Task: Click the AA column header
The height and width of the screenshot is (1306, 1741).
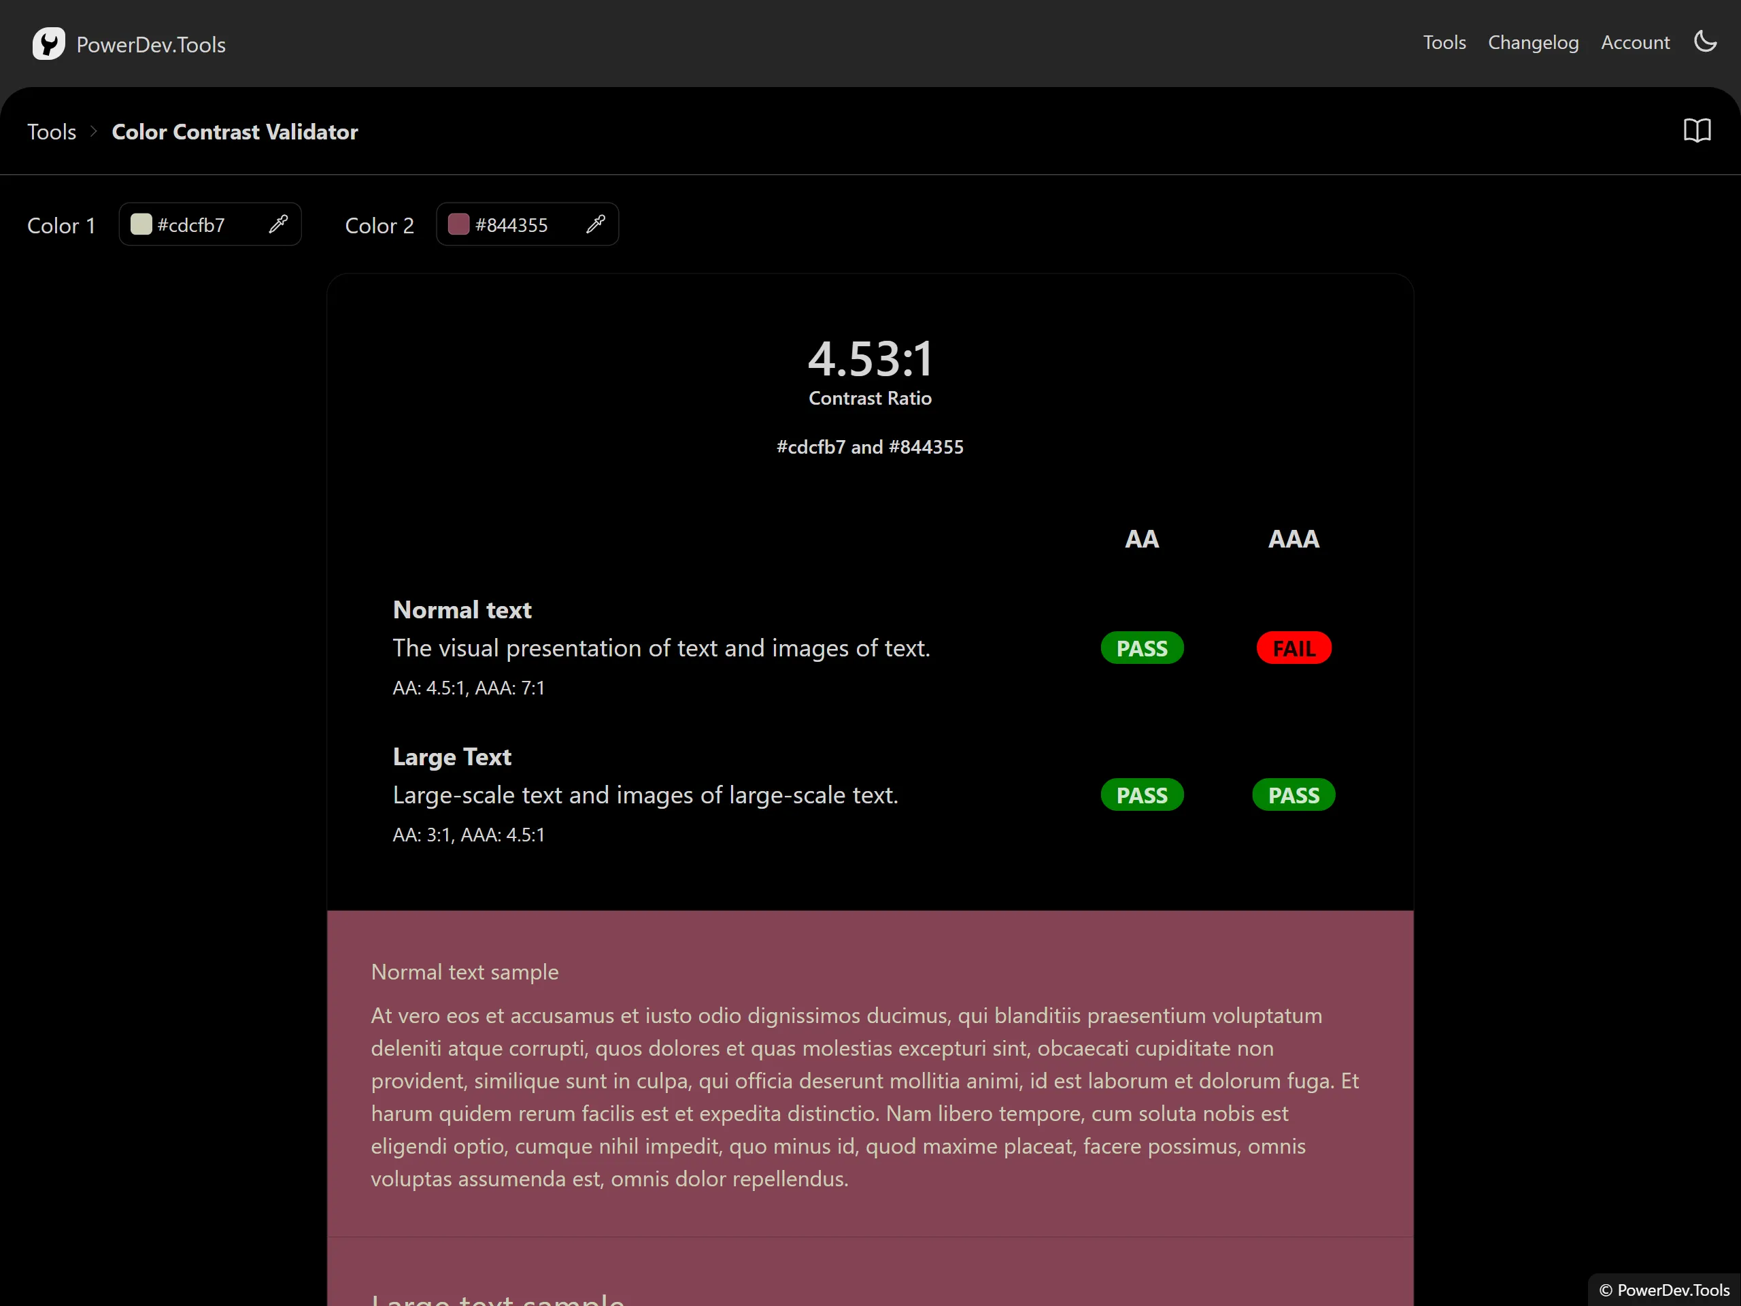Action: [1141, 539]
